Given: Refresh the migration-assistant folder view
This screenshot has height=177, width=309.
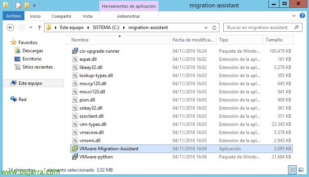Looking at the screenshot, I should coord(214,28).
